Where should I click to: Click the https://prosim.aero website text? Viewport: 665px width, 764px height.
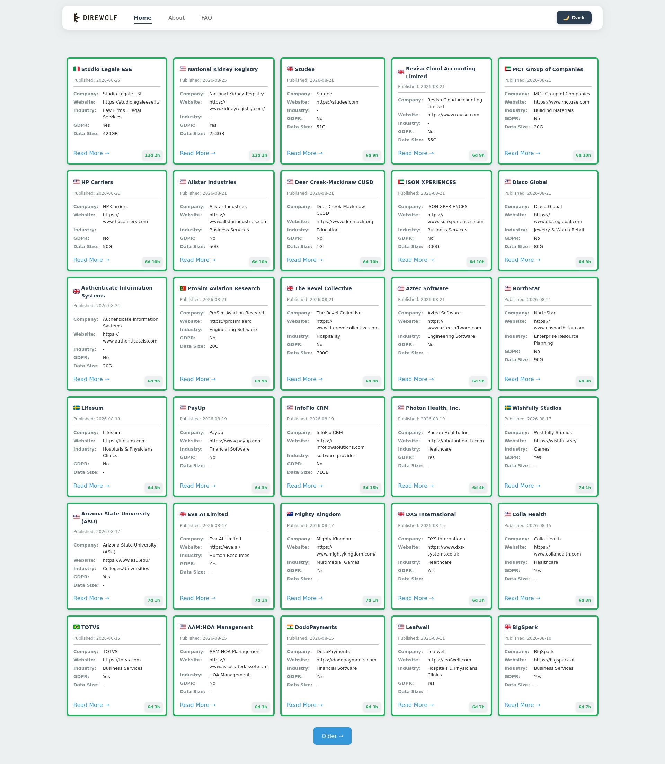[230, 321]
